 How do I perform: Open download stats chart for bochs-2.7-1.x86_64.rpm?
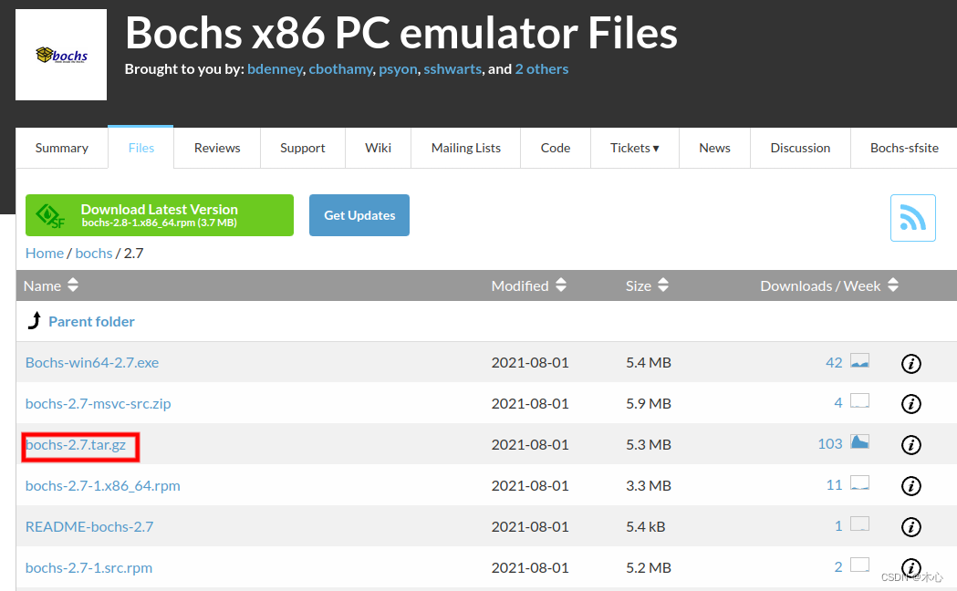click(859, 483)
